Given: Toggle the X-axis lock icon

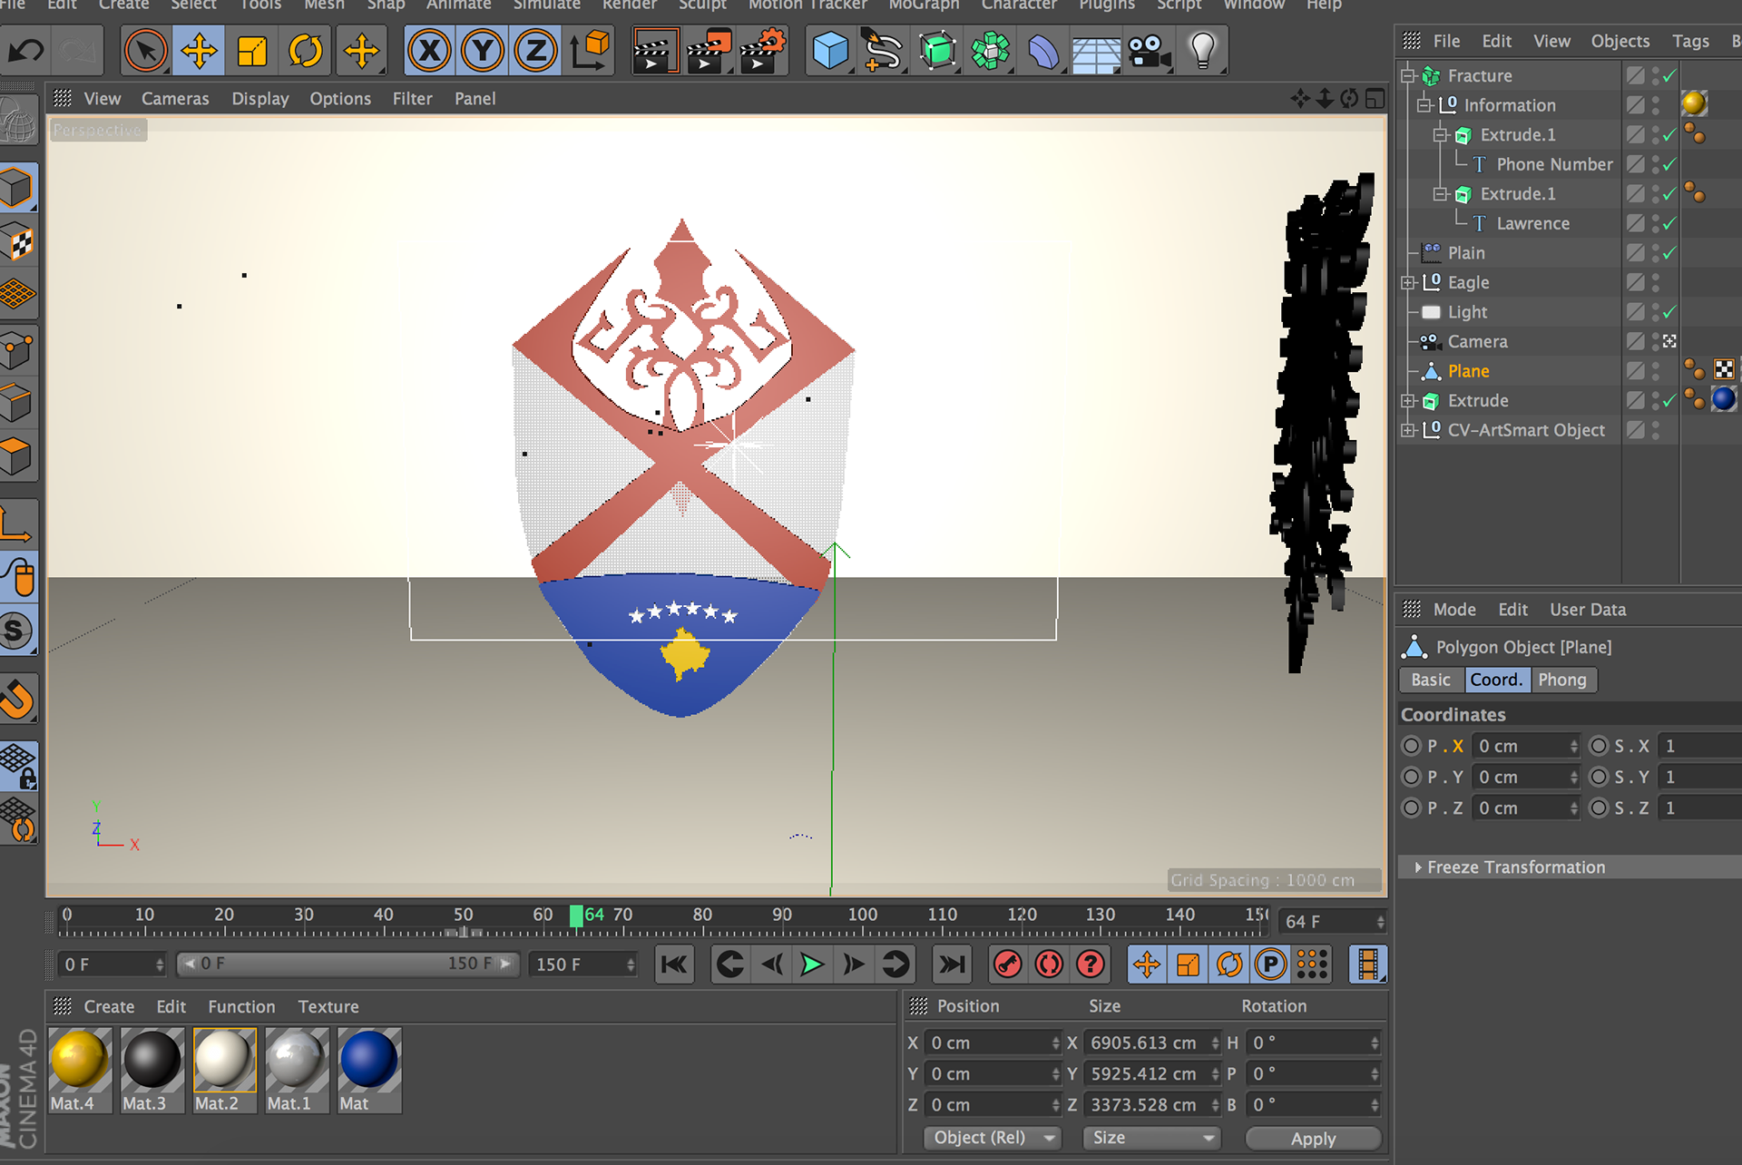Looking at the screenshot, I should coord(429,51).
